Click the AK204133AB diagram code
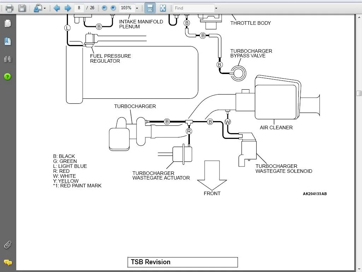This screenshot has height=272, width=362. tap(315, 194)
